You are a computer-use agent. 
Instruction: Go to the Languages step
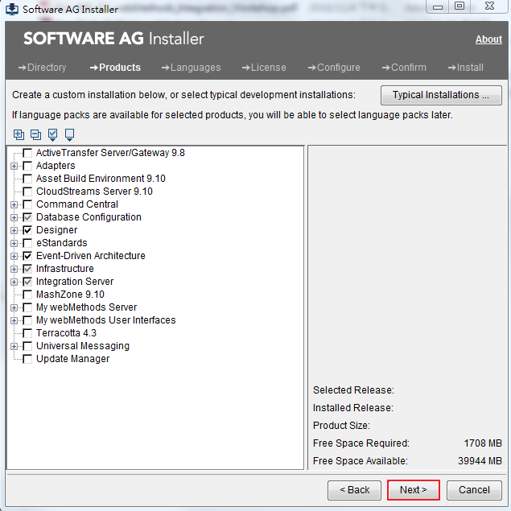pyautogui.click(x=191, y=68)
